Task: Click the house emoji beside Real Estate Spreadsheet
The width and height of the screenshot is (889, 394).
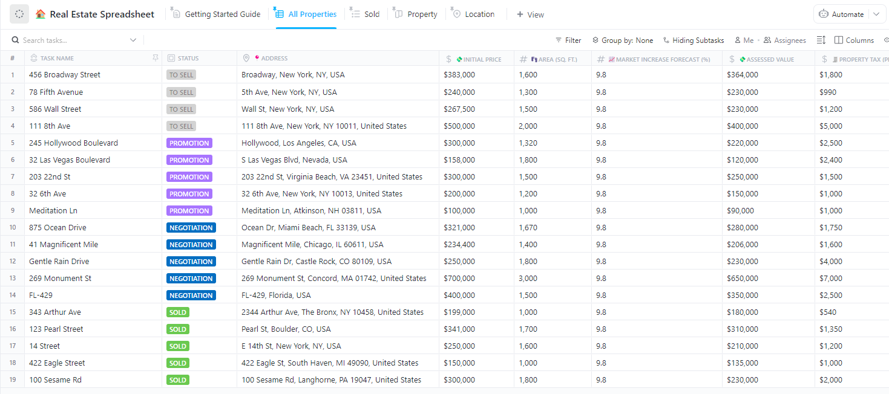Action: [x=41, y=14]
